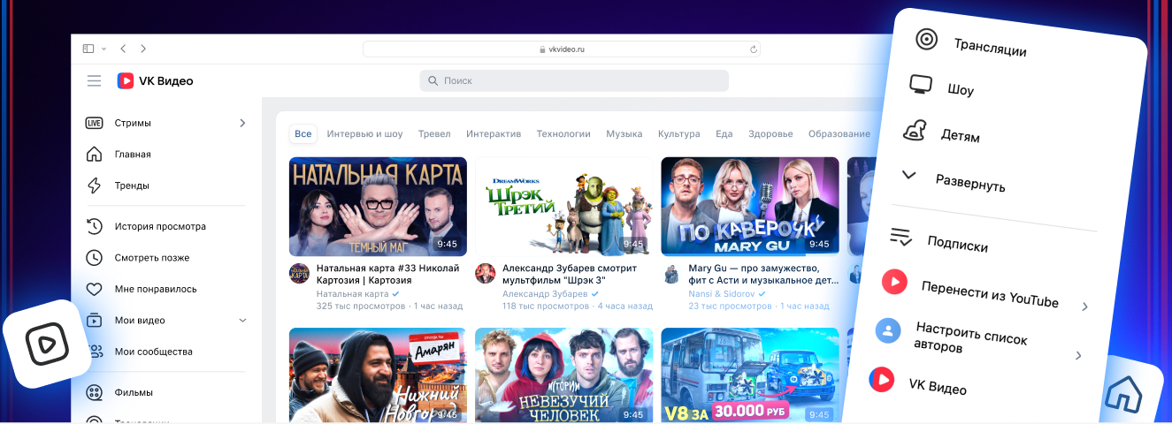Go back with browser back arrow
The image size is (1172, 424).
(x=123, y=49)
